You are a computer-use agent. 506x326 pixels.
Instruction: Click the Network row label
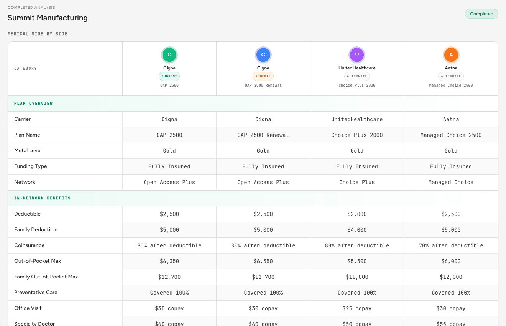(25, 182)
